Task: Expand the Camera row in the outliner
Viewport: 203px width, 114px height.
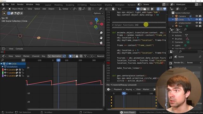Action: pyautogui.click(x=173, y=16)
